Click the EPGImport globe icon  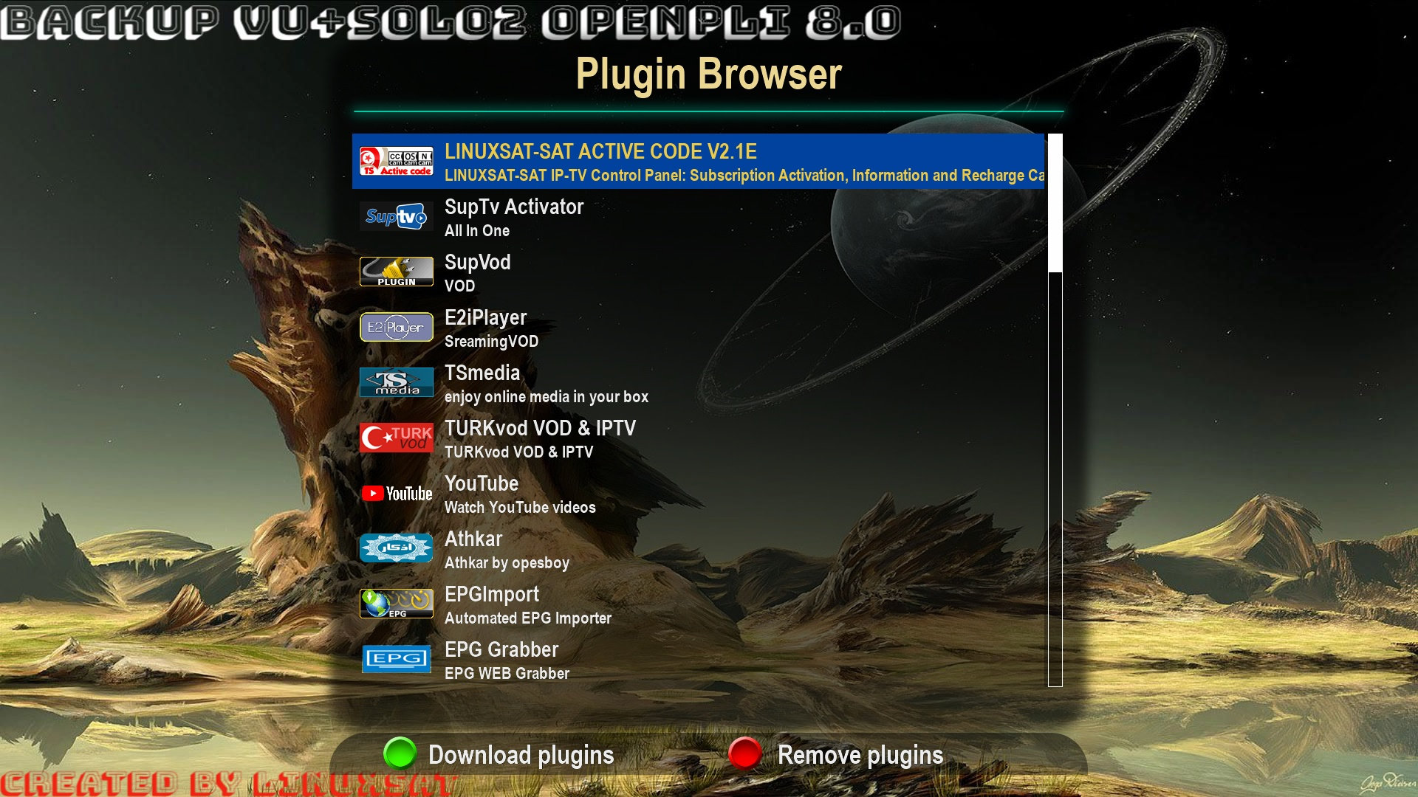(x=396, y=604)
